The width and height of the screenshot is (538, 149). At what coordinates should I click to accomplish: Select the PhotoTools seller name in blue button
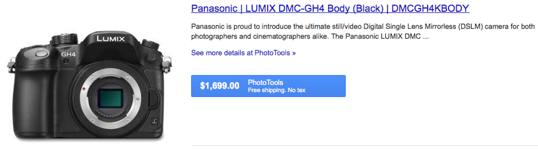(x=265, y=82)
